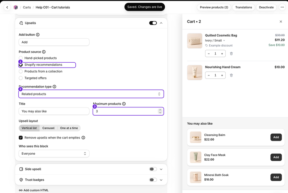
Task: Focus the Maximum products number field
Action: [x=128, y=111]
